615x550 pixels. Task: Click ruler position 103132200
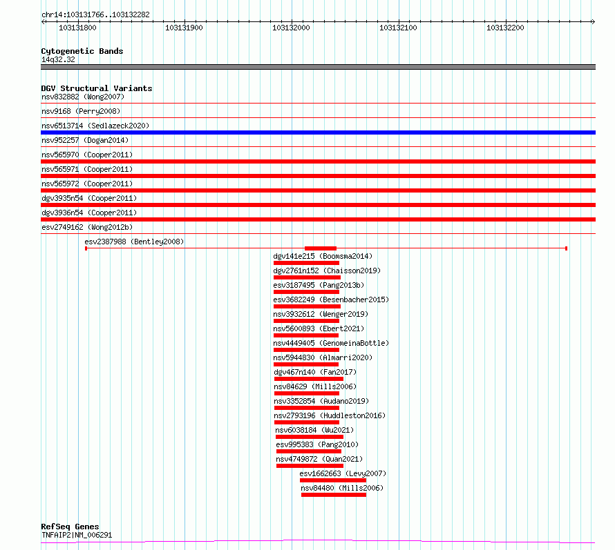pos(505,28)
